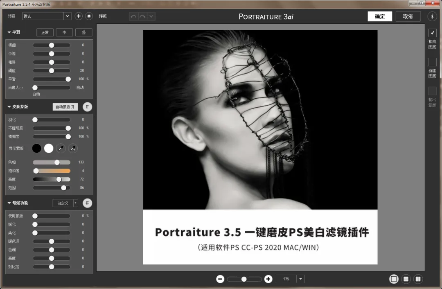
Task: Click the 肖像大小 slider handle
Action: tap(35, 88)
